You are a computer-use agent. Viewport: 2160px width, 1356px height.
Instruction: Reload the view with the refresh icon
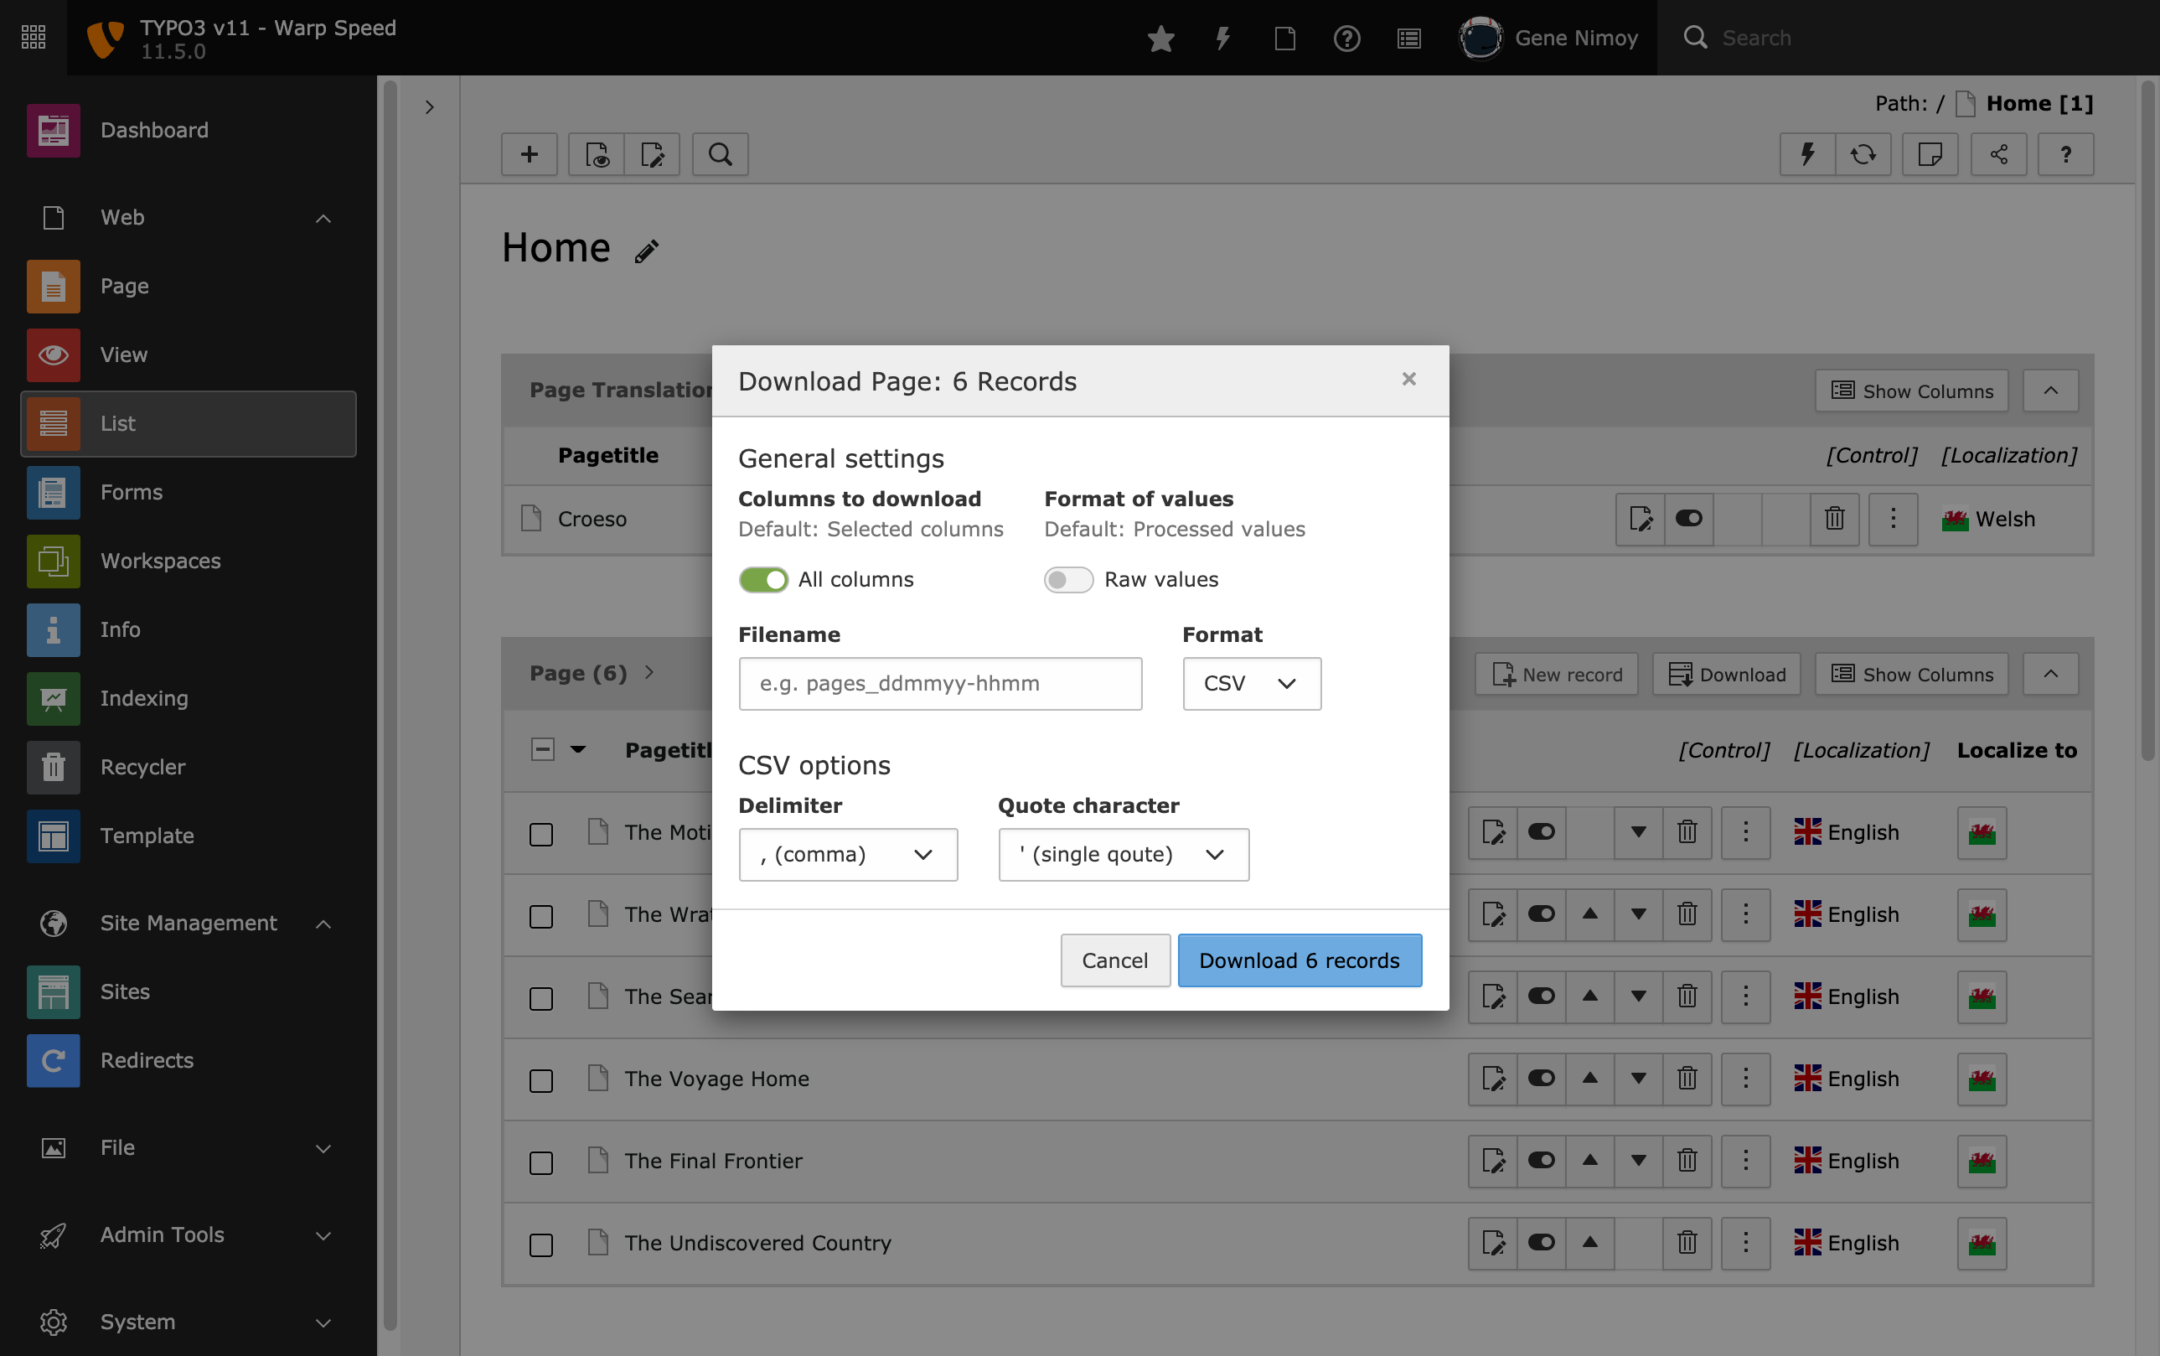1864,154
